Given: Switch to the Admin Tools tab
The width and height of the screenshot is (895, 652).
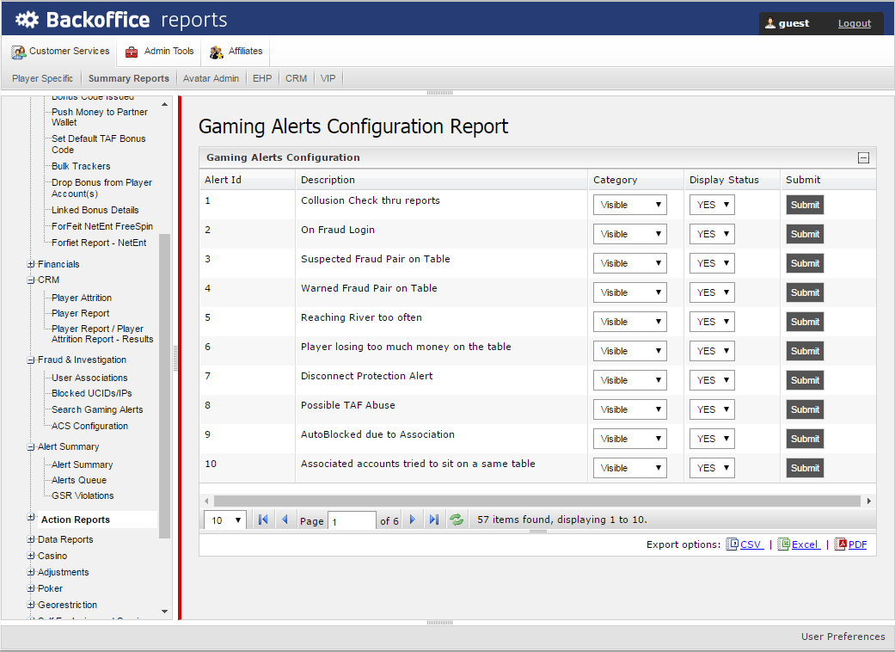Looking at the screenshot, I should [160, 52].
